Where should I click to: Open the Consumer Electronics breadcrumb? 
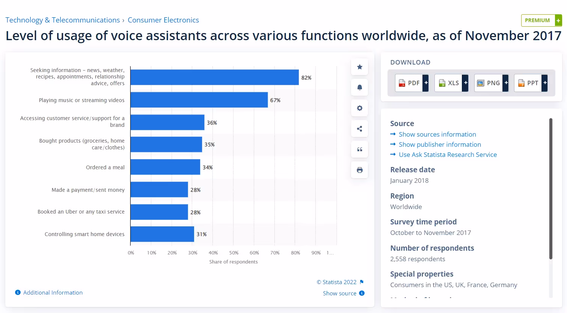point(163,20)
